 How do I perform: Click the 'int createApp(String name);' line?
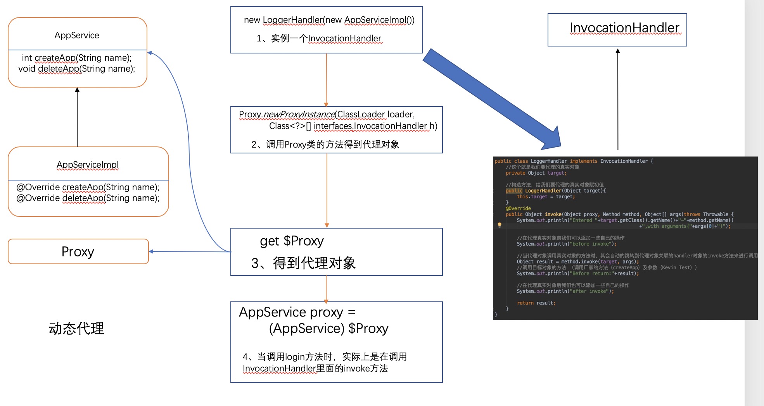tap(77, 58)
